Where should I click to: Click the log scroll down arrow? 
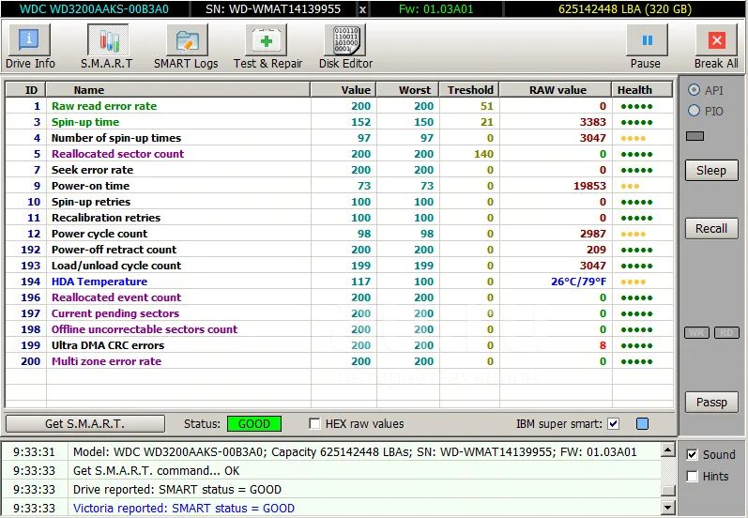pyautogui.click(x=668, y=508)
